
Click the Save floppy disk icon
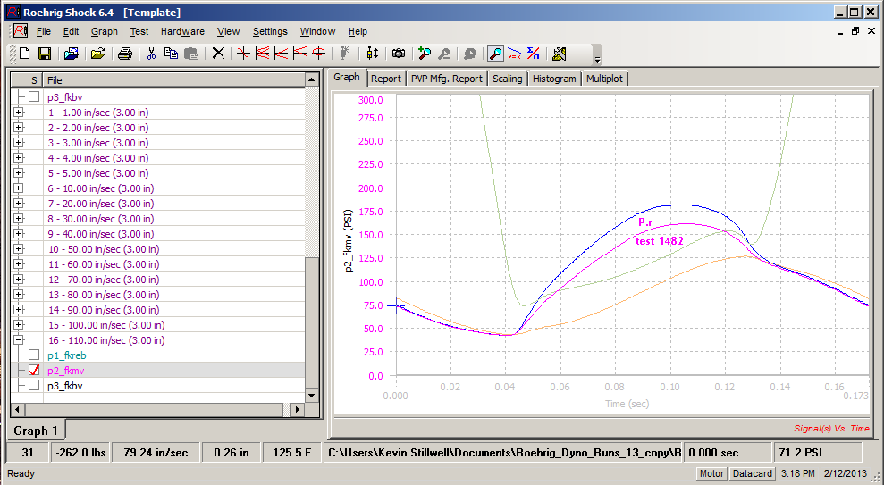44,54
